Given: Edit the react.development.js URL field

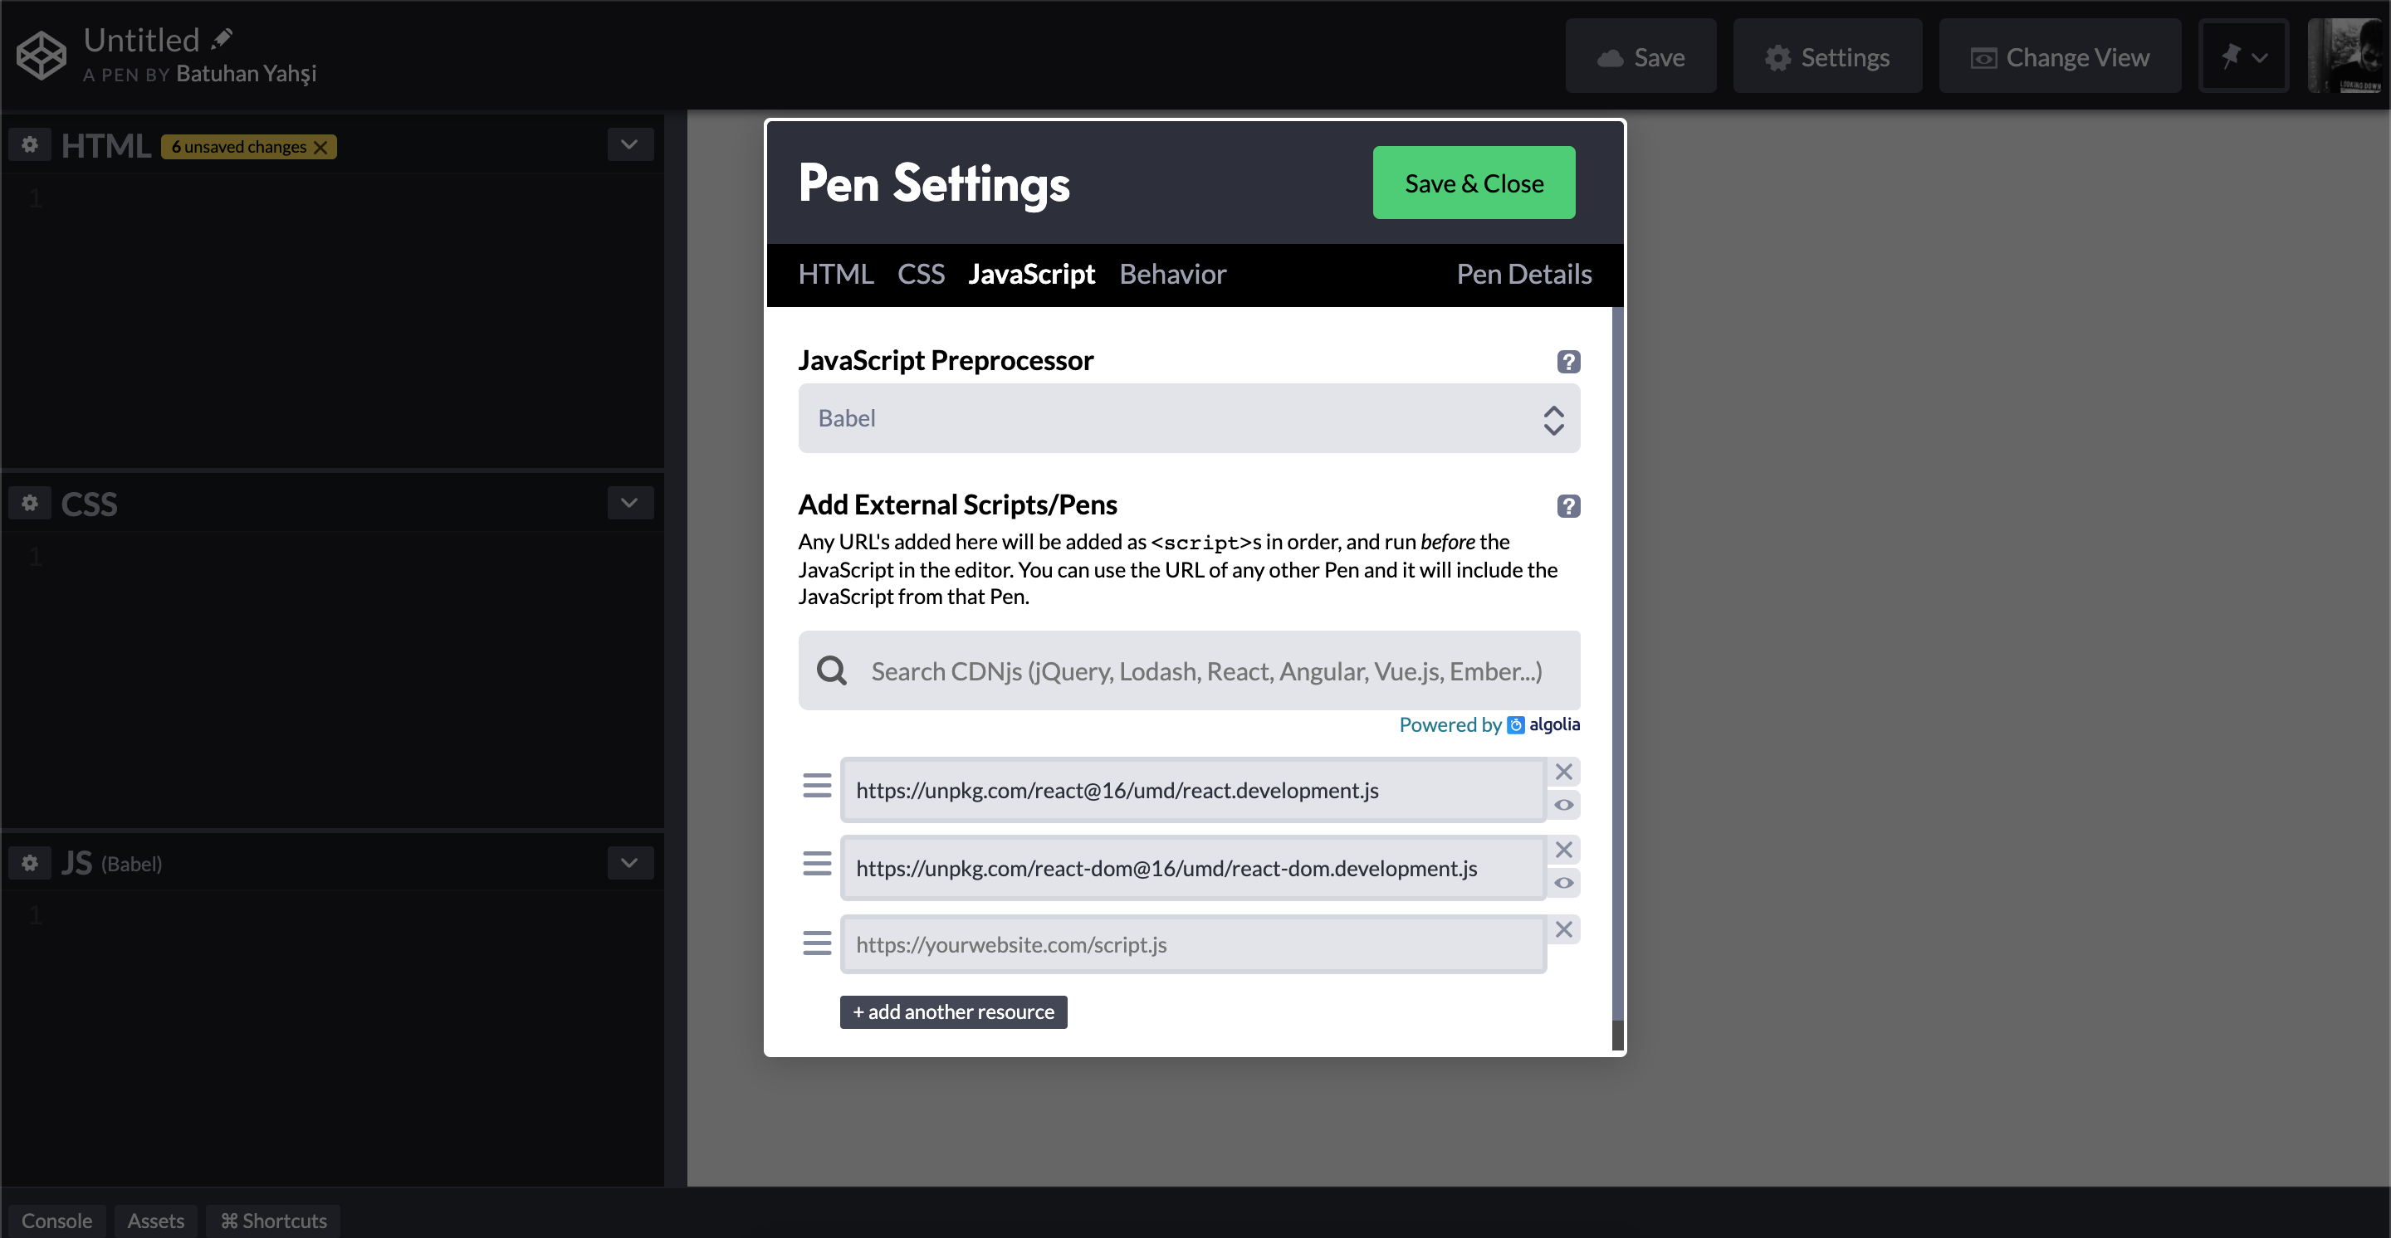Looking at the screenshot, I should click(1193, 790).
